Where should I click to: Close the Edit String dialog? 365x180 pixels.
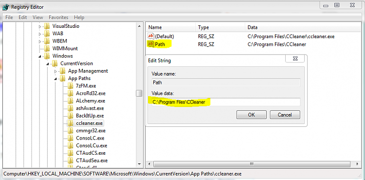click(x=295, y=59)
